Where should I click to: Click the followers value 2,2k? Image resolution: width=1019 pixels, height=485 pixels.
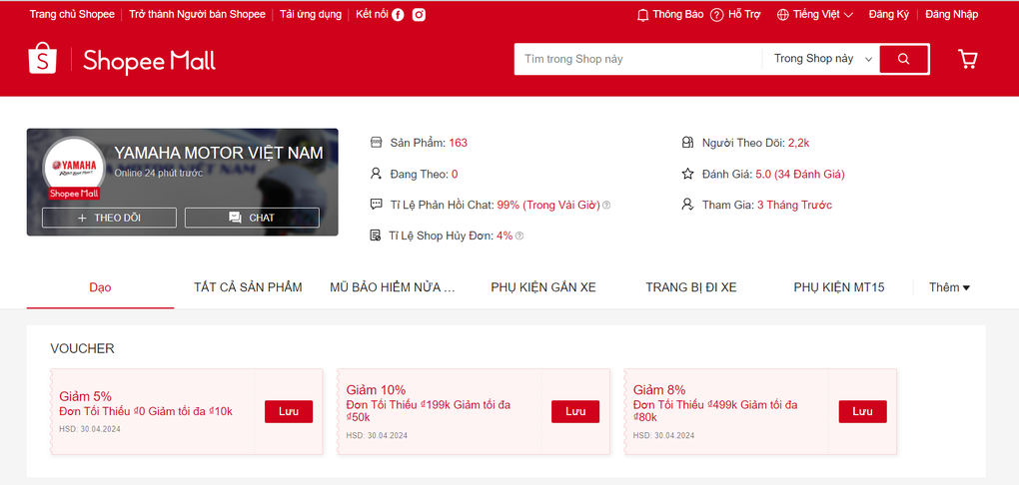click(798, 143)
